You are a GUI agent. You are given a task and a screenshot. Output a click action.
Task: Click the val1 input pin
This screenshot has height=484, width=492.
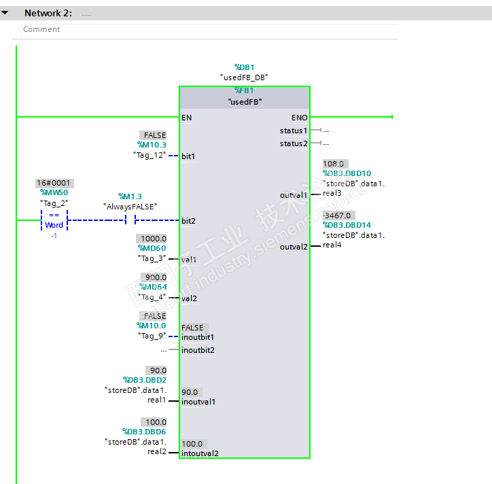[x=189, y=260]
